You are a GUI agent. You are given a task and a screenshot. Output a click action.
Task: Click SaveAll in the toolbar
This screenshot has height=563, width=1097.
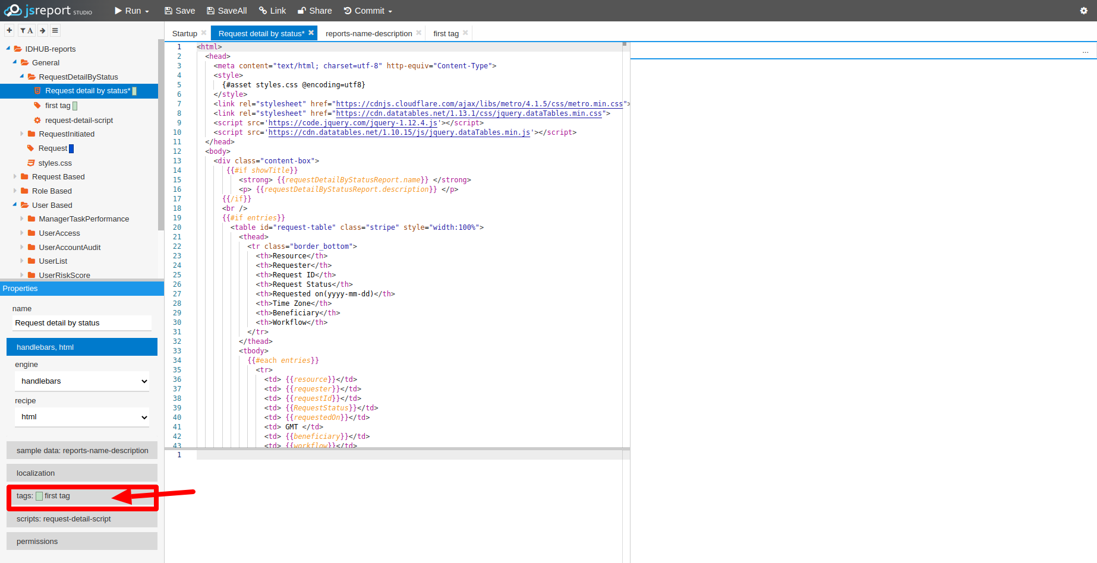pyautogui.click(x=226, y=11)
